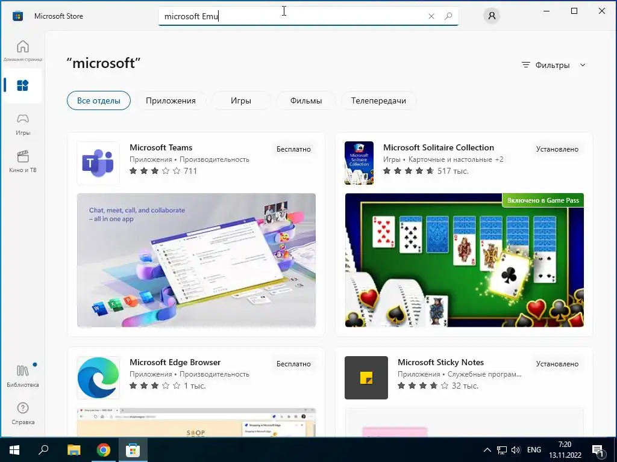This screenshot has width=617, height=462.
Task: Select the 'Телепередачи' filter tab
Action: (378, 100)
